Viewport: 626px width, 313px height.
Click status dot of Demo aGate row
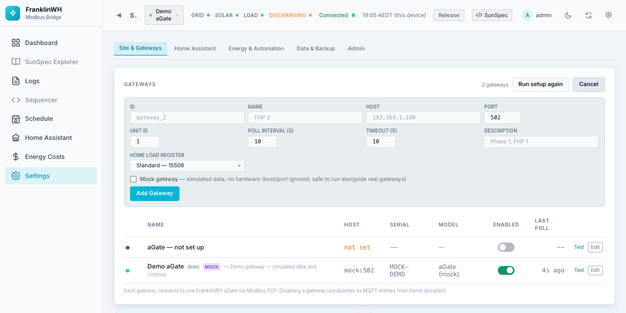(x=128, y=270)
